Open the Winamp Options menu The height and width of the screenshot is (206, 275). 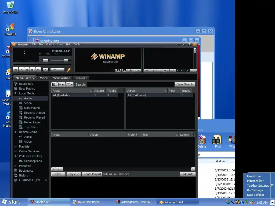pos(50,45)
